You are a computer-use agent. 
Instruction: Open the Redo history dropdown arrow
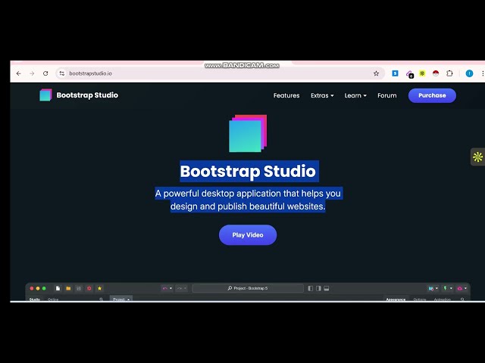(x=185, y=288)
